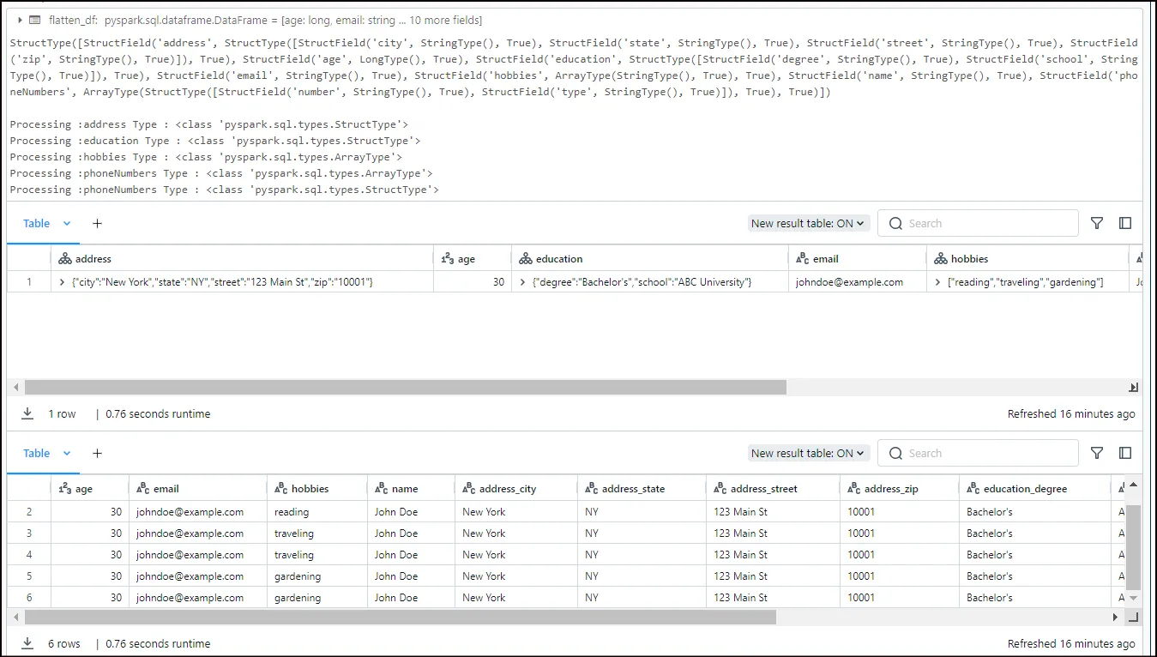Click the lower table Search field
This screenshot has height=657, width=1157.
978,453
